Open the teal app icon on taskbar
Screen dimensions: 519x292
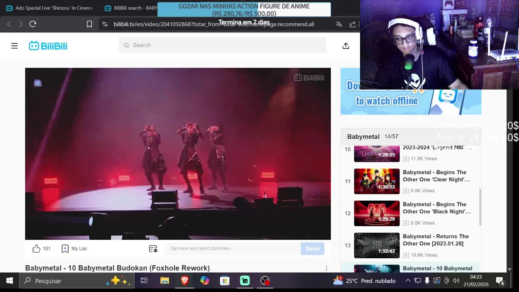pos(244,281)
